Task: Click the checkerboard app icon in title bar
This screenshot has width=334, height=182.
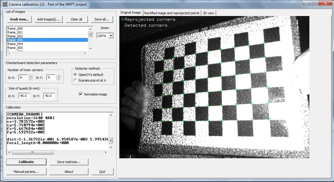Action: point(4,3)
